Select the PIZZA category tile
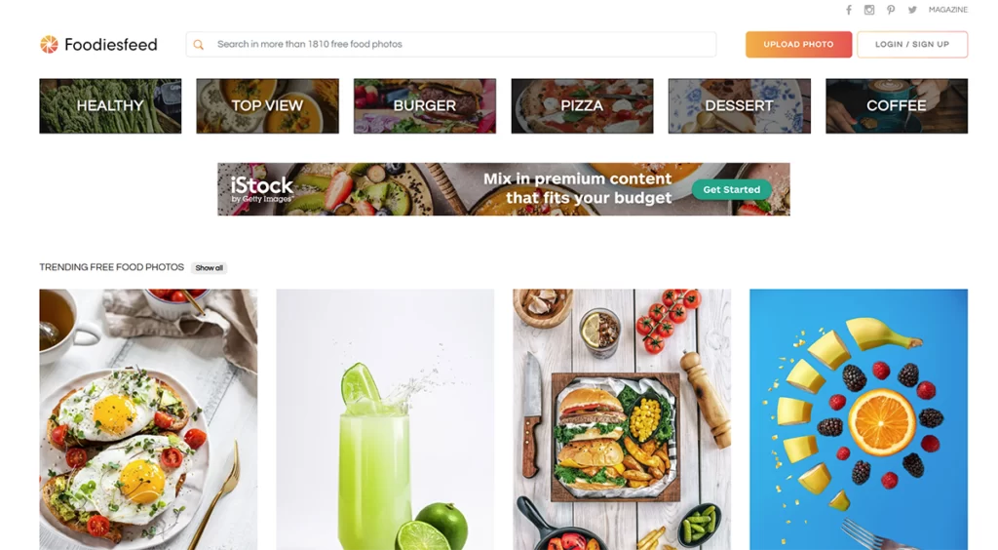998x550 pixels. click(x=582, y=105)
